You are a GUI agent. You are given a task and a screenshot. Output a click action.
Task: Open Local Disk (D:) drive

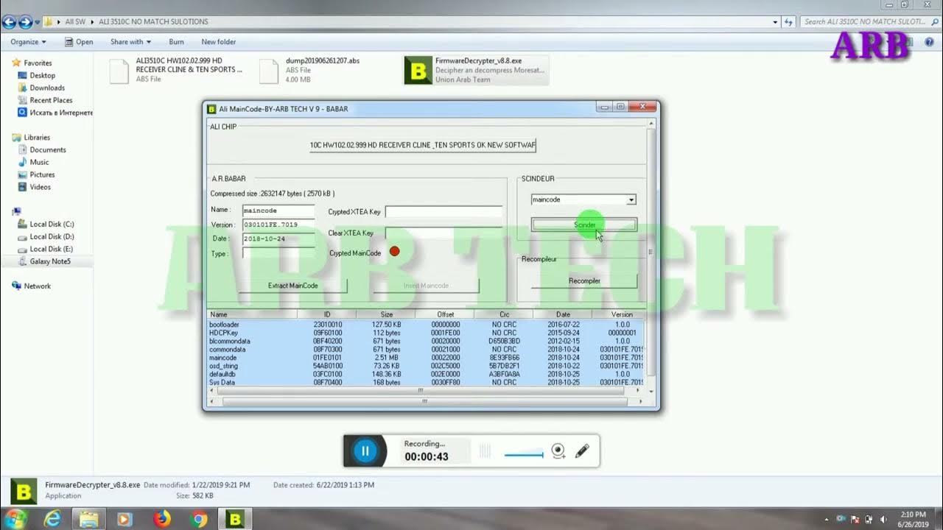52,236
